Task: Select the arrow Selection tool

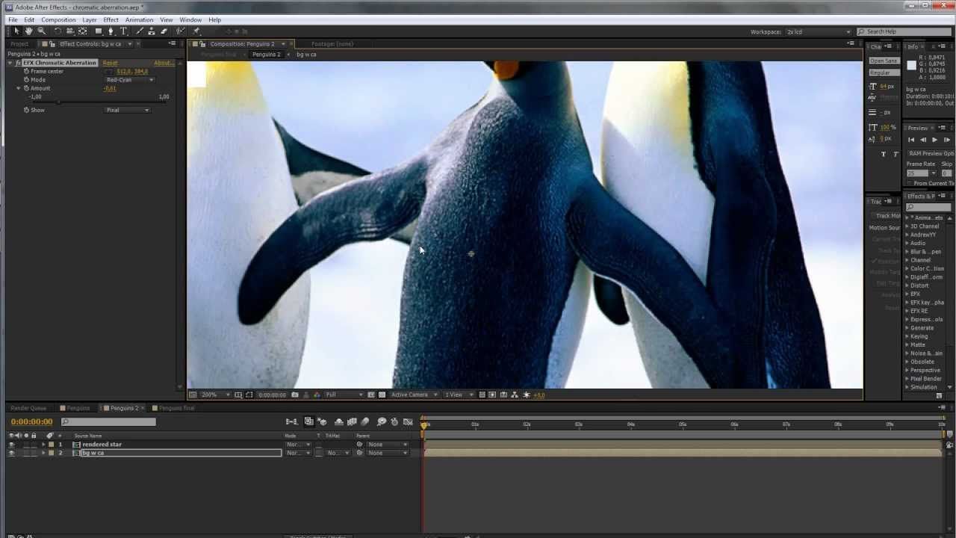Action: tap(16, 31)
